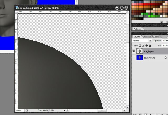168x115 pixels.
Task: Select the Background layer thumbnail
Action: [140, 58]
